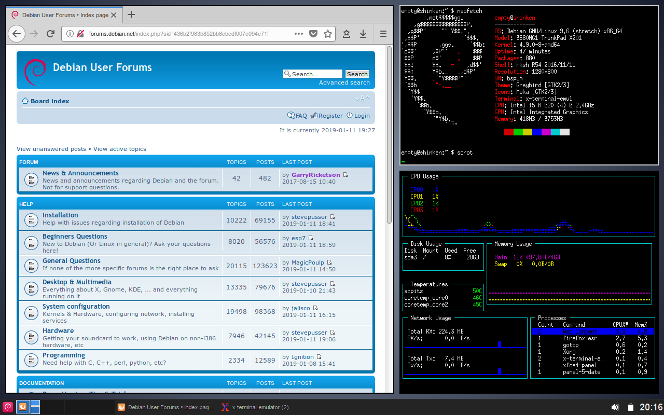
Task: View latest post icon beside MagicPoulp
Action: tap(329, 262)
